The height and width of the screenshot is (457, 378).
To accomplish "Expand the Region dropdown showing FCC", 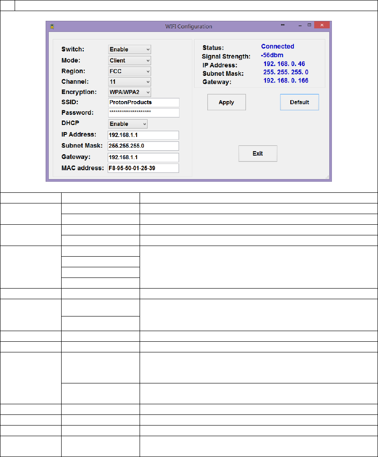I will (129, 71).
